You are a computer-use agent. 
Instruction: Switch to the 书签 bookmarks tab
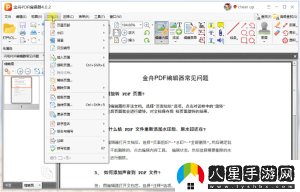click(x=8, y=185)
